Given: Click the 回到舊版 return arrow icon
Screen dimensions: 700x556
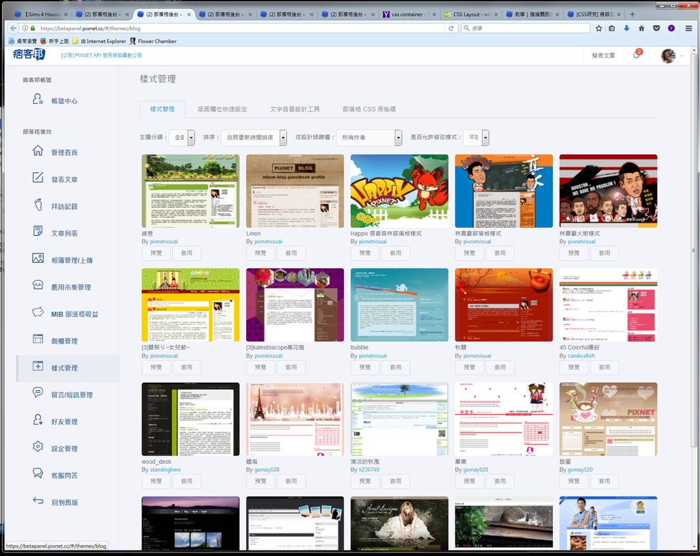Looking at the screenshot, I should coord(38,501).
